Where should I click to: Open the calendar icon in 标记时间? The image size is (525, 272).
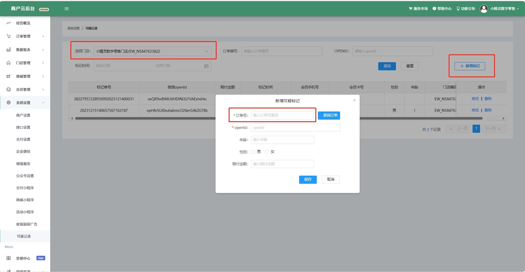(206, 66)
